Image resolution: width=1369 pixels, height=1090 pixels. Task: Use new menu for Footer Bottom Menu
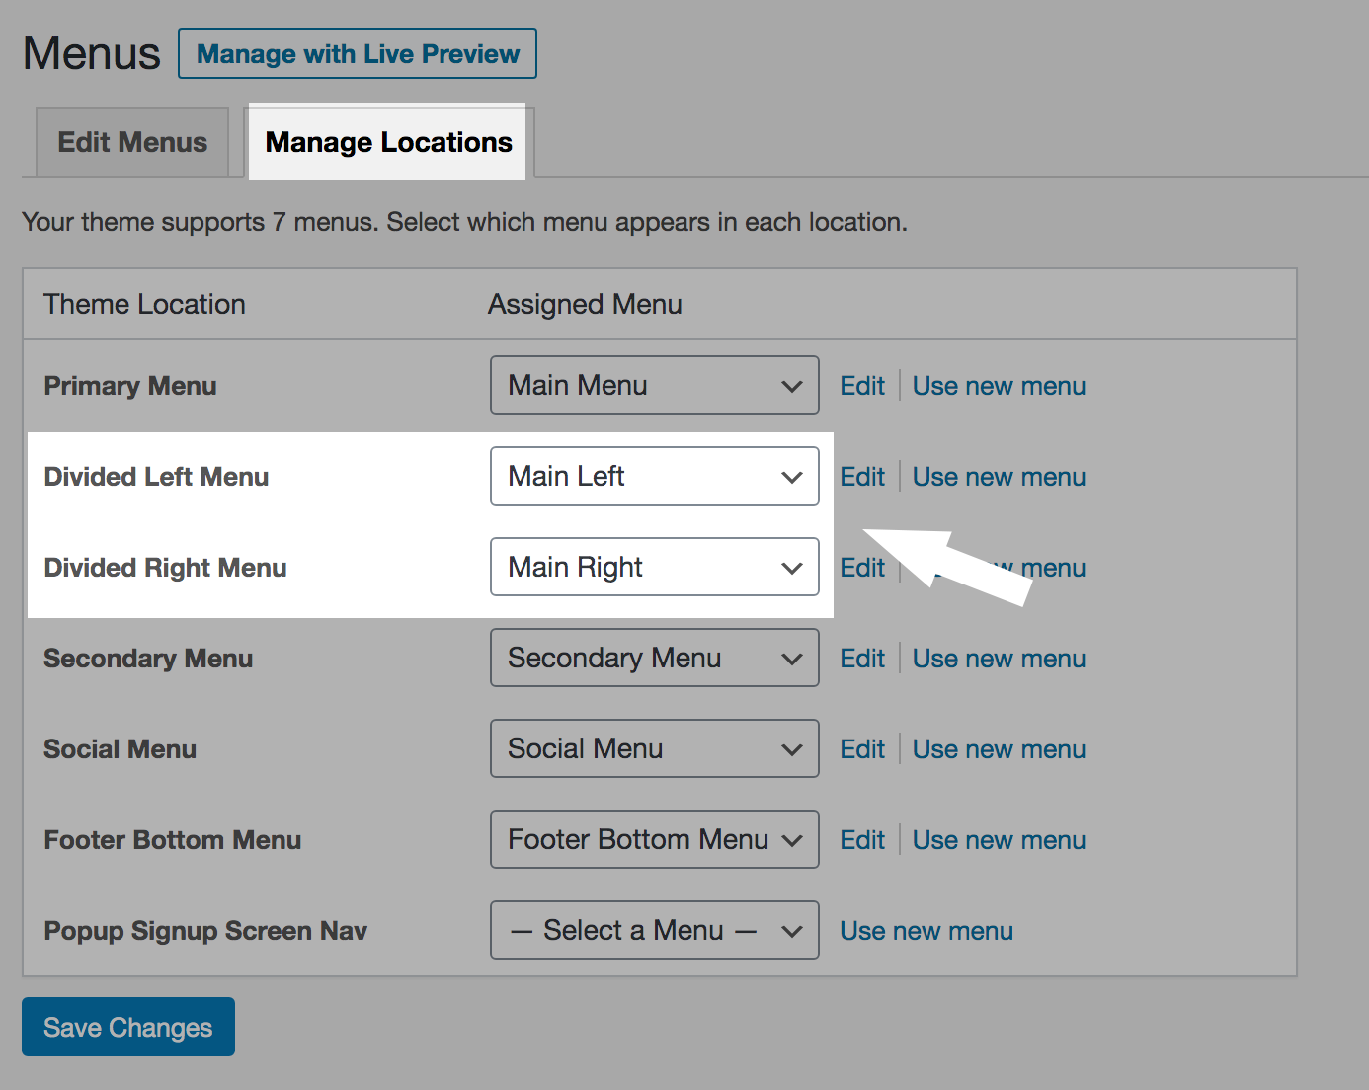click(999, 839)
